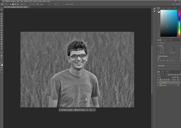Select the Lasso tool
This screenshot has height=128, width=181.
click(x=1, y=14)
